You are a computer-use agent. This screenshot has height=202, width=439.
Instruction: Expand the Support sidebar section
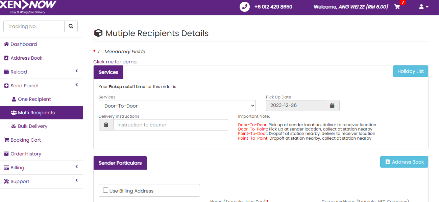pos(41,181)
